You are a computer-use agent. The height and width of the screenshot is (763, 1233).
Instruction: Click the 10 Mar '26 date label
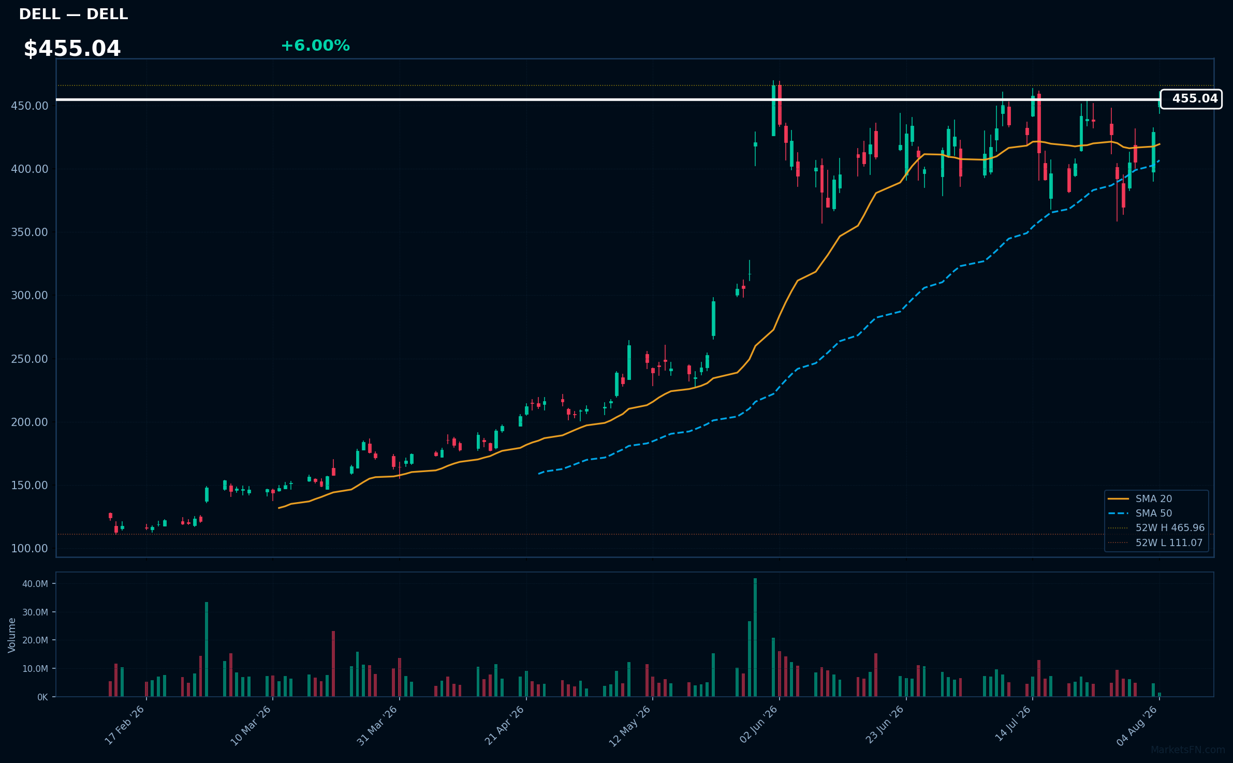pyautogui.click(x=251, y=725)
